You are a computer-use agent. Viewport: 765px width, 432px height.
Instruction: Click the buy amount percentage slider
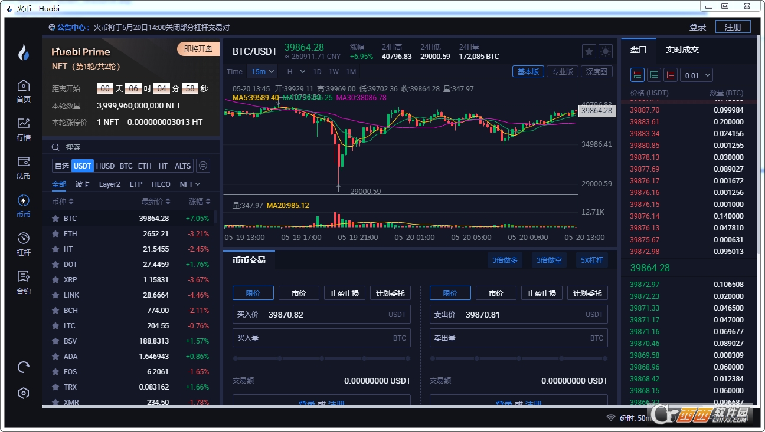[x=322, y=358]
